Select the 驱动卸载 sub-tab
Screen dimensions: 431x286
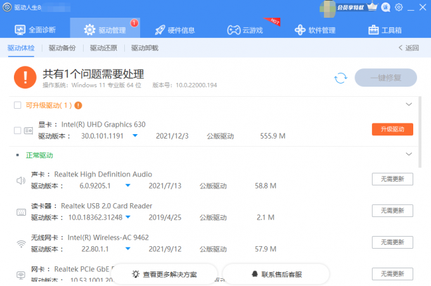145,48
